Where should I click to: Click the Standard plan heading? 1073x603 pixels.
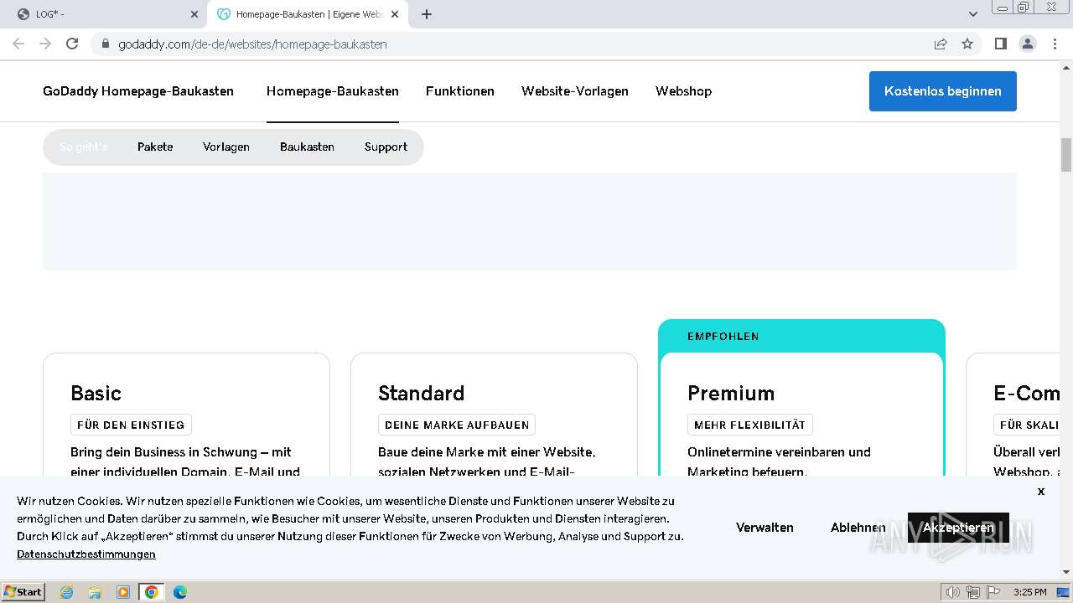(x=421, y=393)
